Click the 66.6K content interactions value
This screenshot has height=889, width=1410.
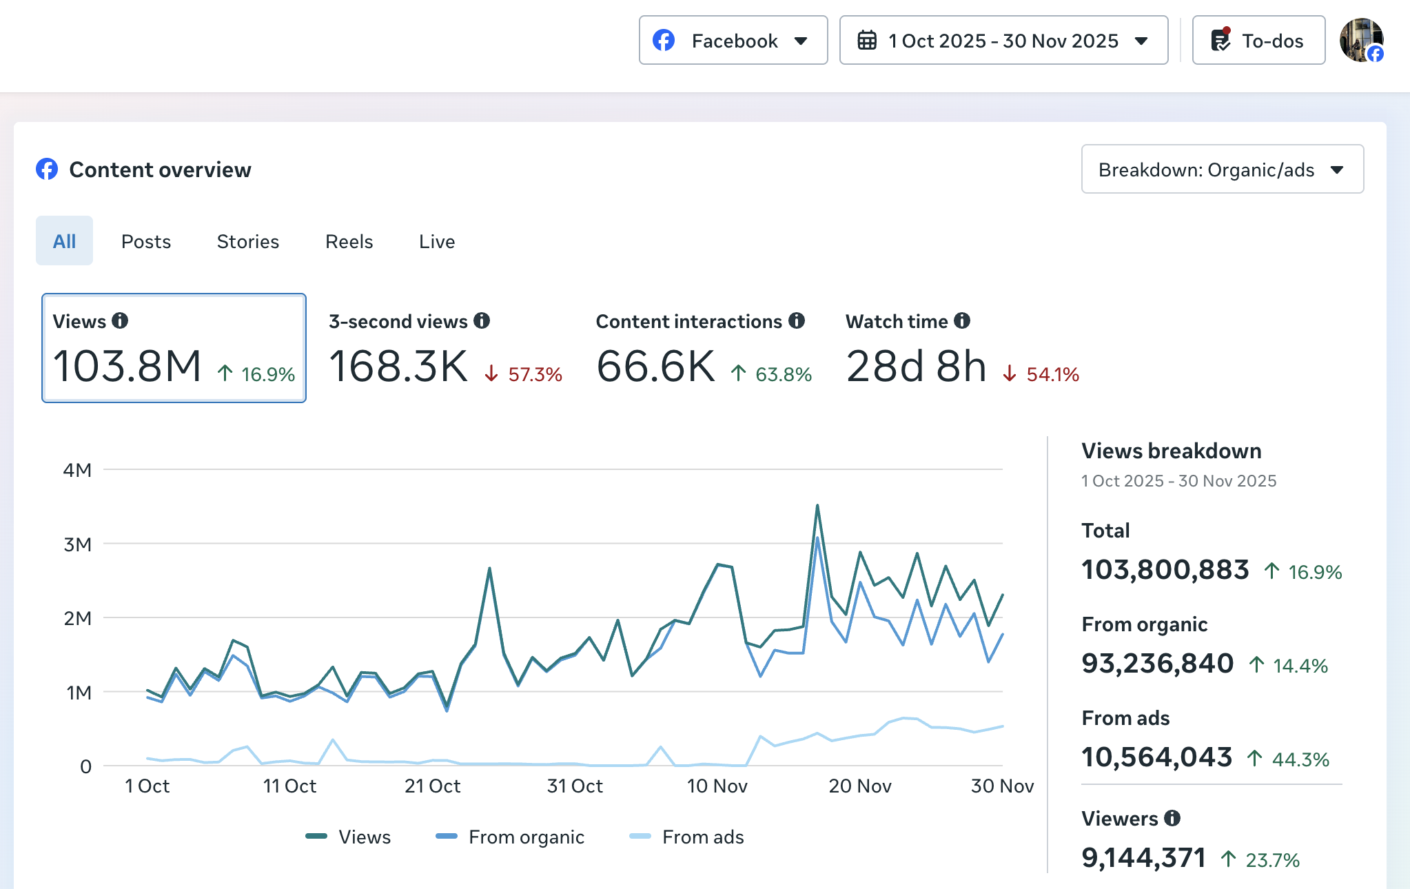tap(655, 366)
